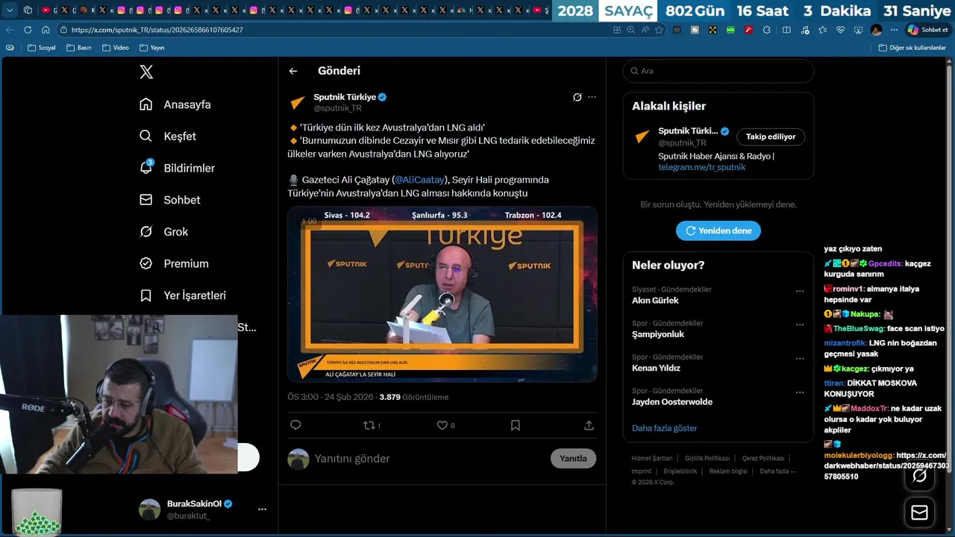955x537 pixels.
Task: Open more options for Akın Gürlek trend
Action: click(x=800, y=291)
